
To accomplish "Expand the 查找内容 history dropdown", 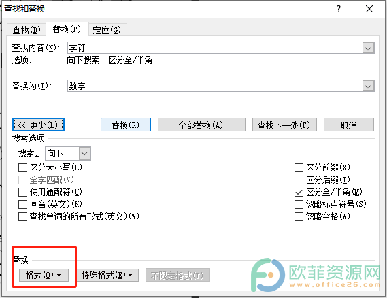I will tap(368, 48).
